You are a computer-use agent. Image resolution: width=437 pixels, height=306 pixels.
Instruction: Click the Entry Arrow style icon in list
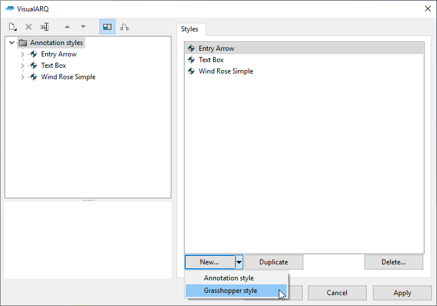(191, 48)
